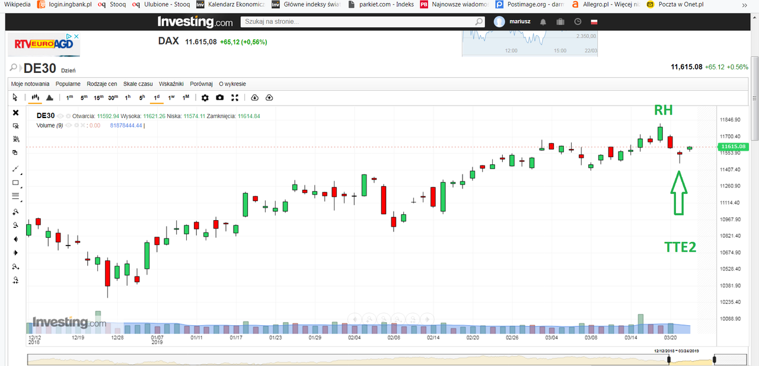Open the clock recent-history icon
The height and width of the screenshot is (366, 759).
[578, 22]
